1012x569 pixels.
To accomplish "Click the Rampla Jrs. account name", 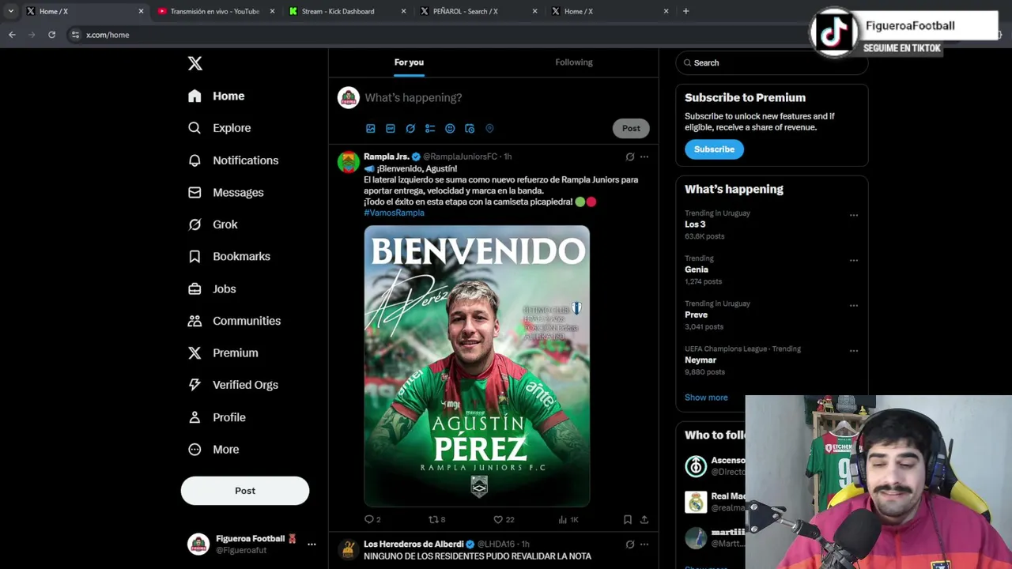I will coord(387,156).
